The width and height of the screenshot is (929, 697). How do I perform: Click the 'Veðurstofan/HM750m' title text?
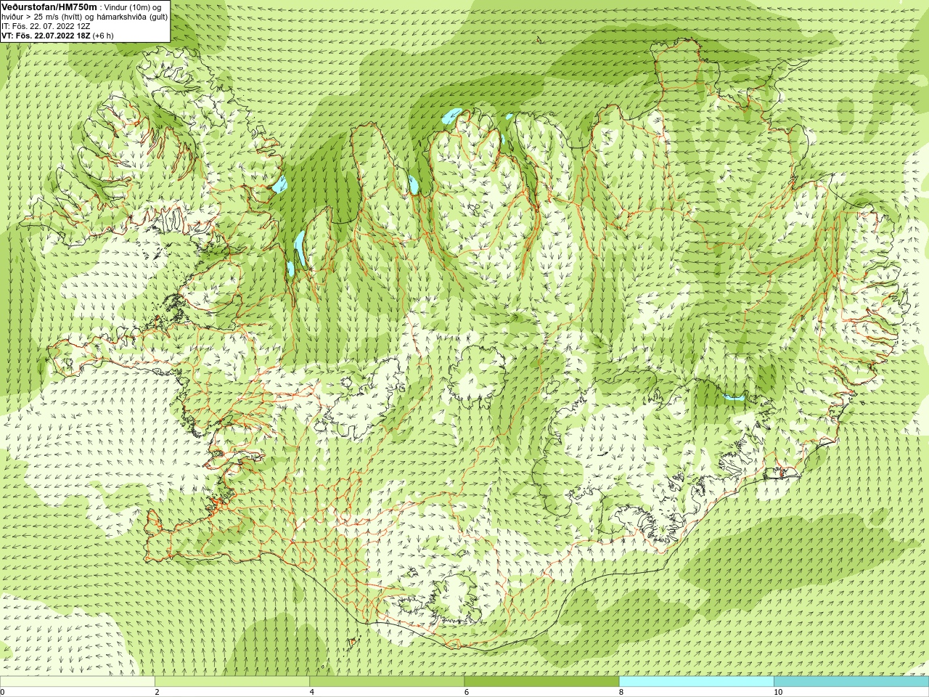pos(49,7)
